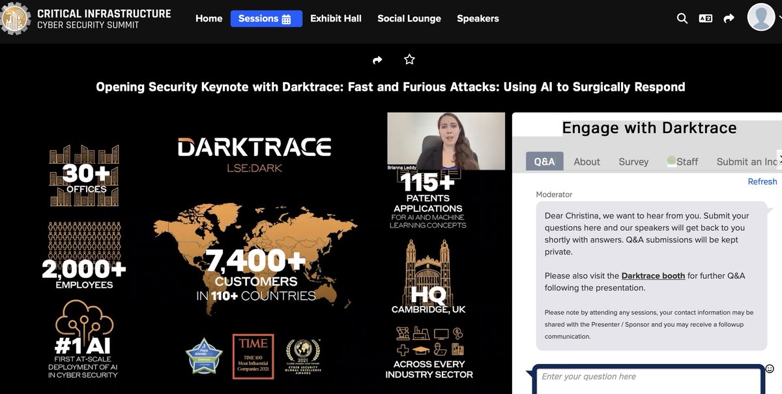
Task: Click the Engage with Darktrace heading
Action: tap(649, 128)
